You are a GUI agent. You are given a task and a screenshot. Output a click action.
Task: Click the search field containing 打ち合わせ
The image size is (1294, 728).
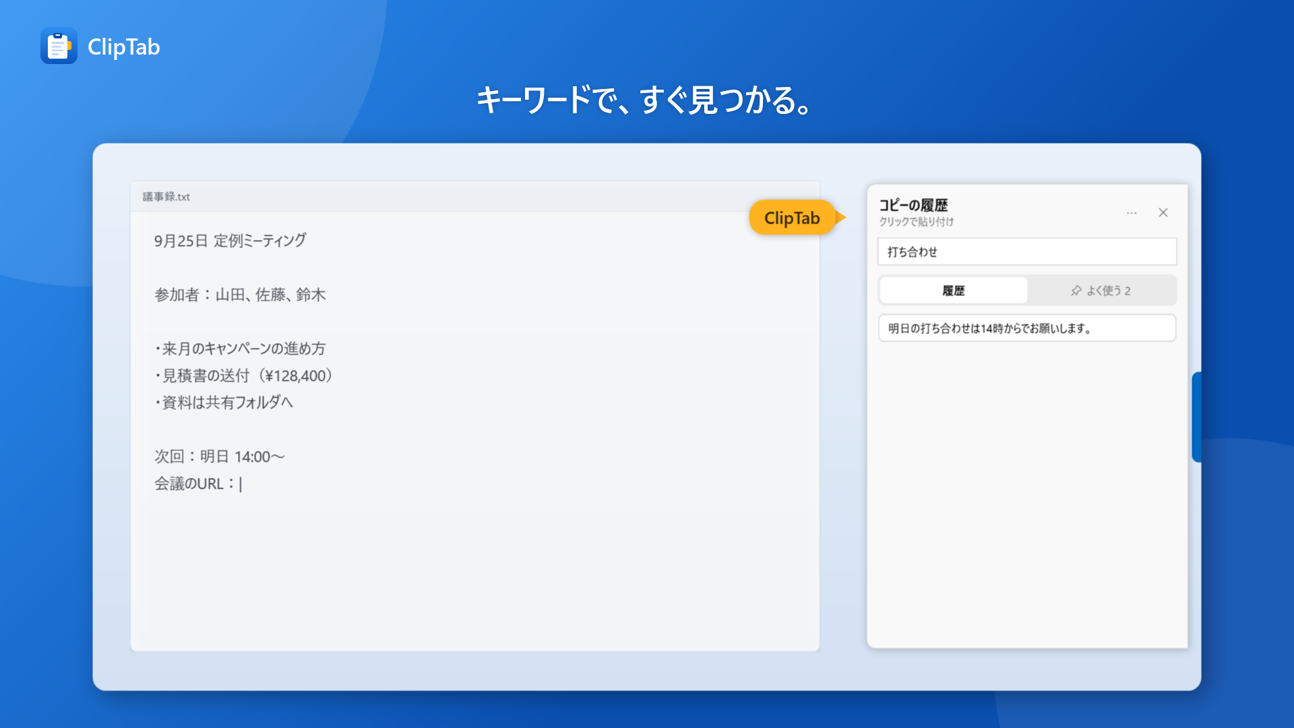tap(1027, 251)
